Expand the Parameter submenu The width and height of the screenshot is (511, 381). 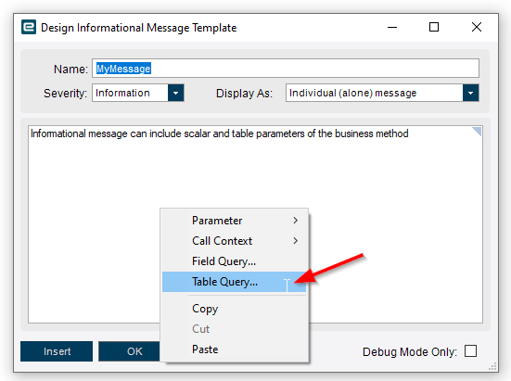click(x=235, y=221)
